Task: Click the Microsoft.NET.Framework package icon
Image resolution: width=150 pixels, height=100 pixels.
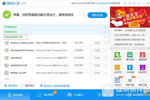Action: tap(7, 50)
